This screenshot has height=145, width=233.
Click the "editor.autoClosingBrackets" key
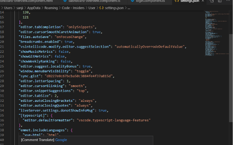47,100
